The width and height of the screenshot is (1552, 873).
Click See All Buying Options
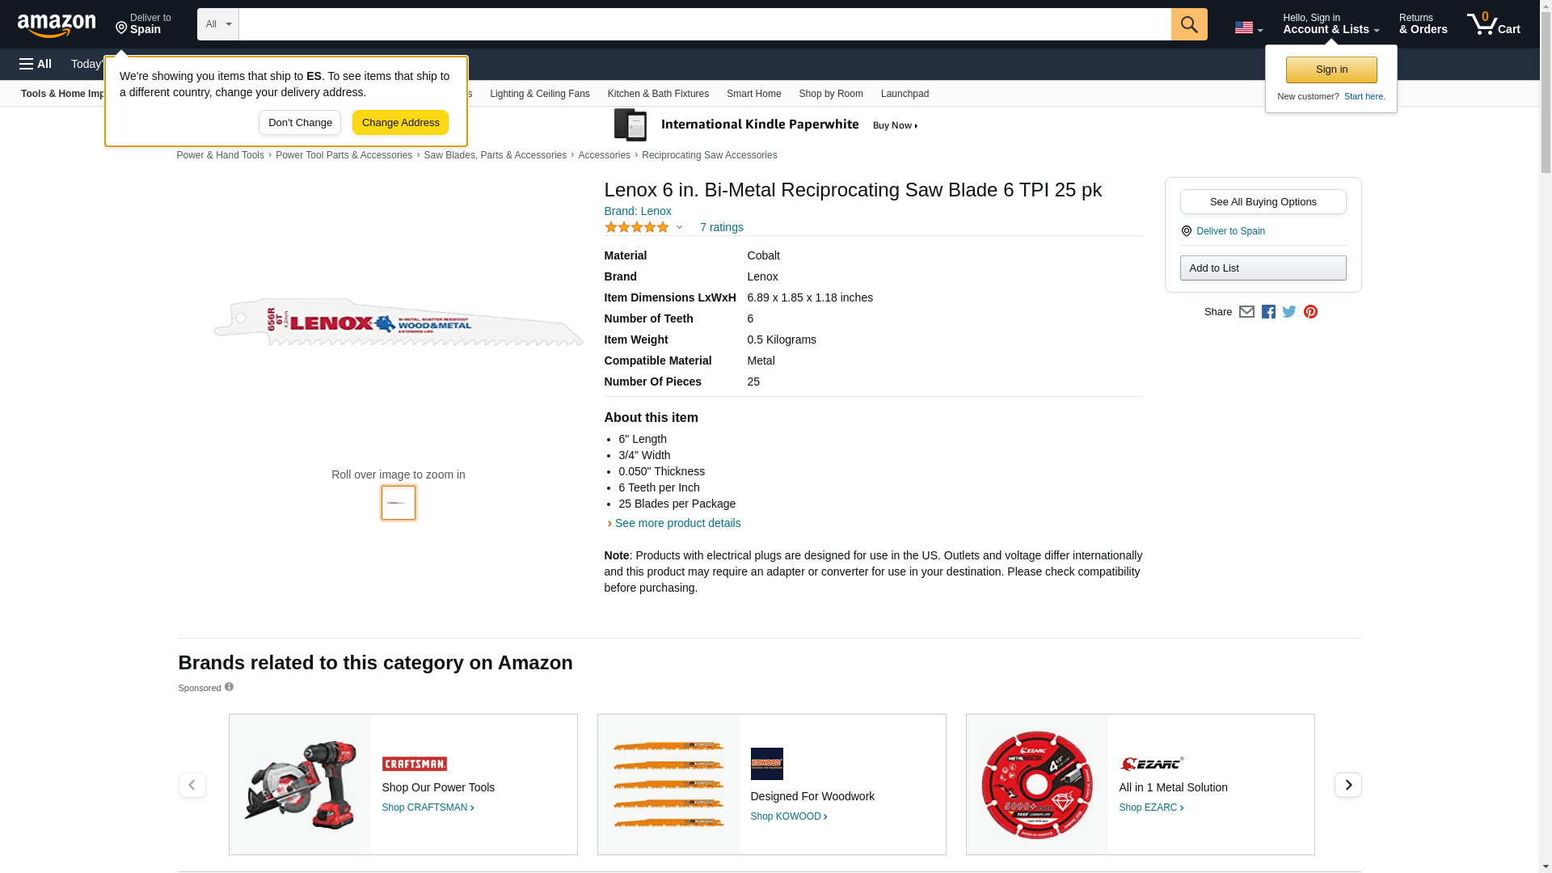pos(1263,202)
